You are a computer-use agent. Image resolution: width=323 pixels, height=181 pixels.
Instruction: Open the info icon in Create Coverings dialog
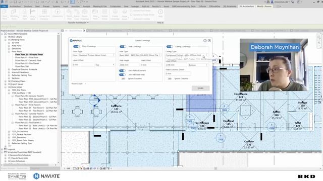click(205, 41)
